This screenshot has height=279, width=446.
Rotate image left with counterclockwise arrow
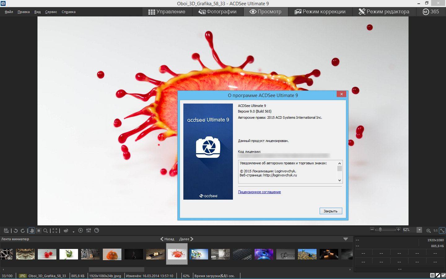click(x=15, y=231)
